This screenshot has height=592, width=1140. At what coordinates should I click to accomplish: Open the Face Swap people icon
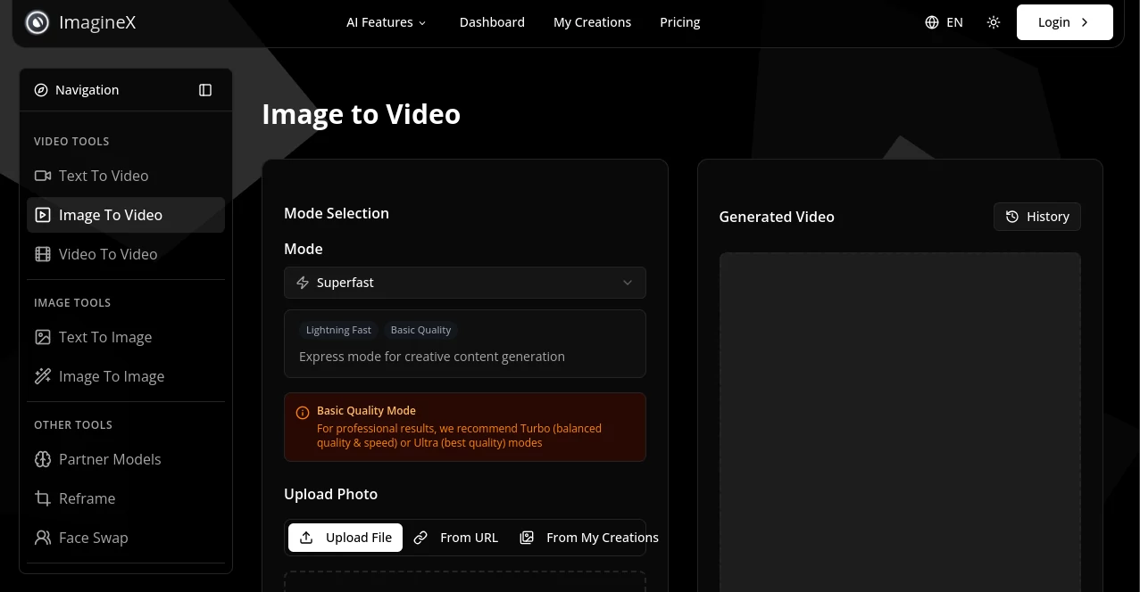click(43, 538)
